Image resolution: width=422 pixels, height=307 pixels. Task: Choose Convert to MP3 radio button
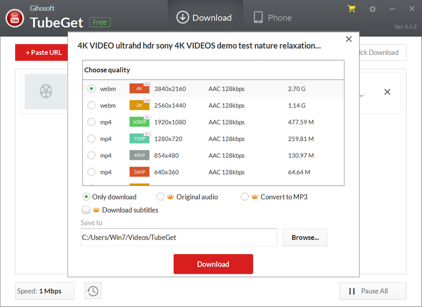[x=245, y=197]
